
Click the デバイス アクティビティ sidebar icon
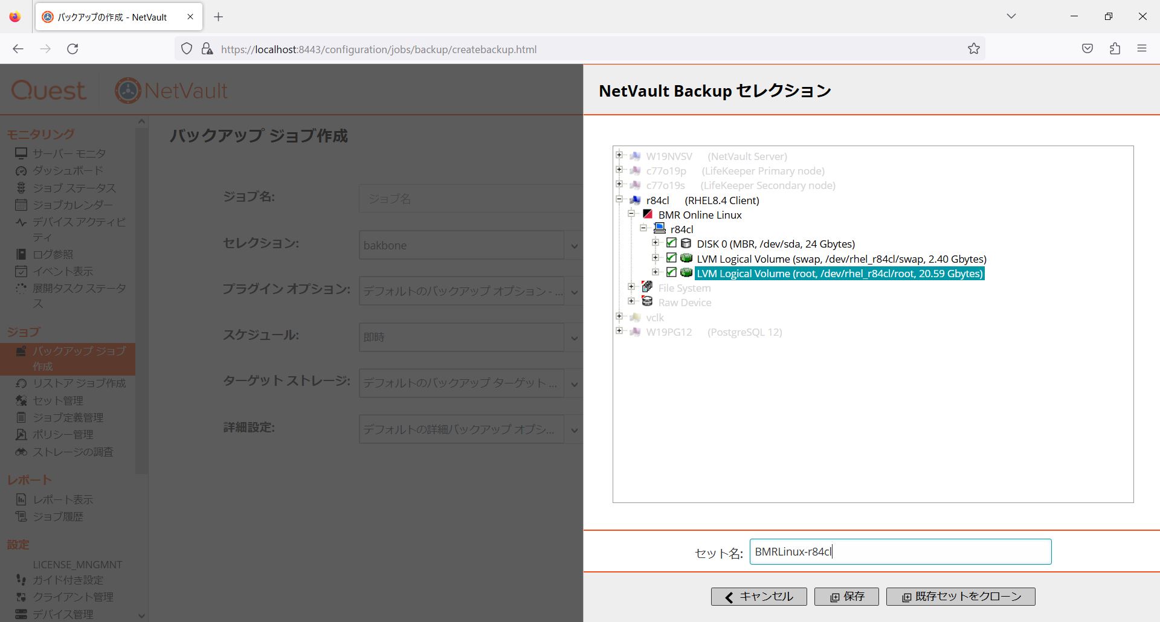tap(21, 222)
